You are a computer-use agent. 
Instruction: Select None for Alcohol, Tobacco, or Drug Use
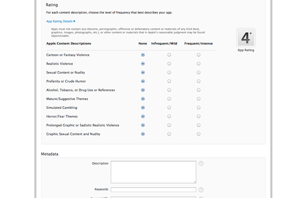pos(143,90)
